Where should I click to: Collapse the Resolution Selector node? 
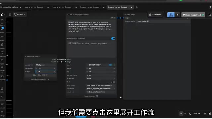[26, 56]
